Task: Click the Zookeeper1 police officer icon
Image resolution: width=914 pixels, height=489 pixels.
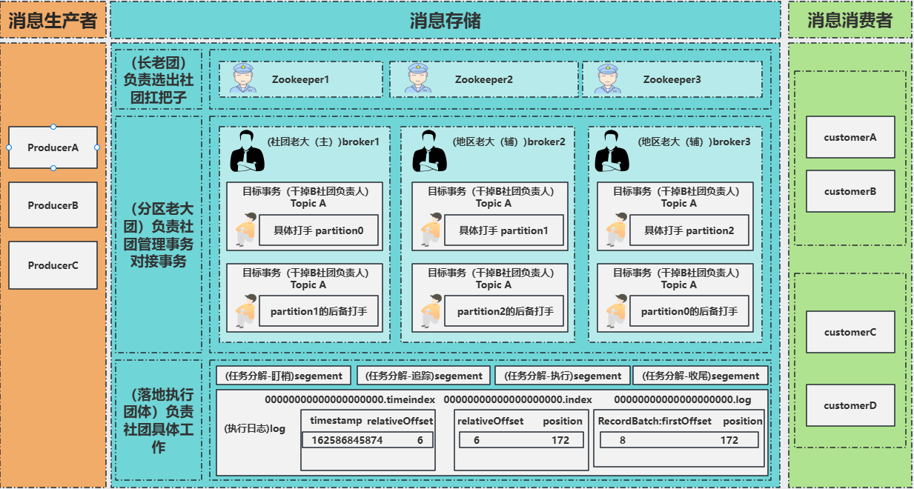Action: click(244, 79)
